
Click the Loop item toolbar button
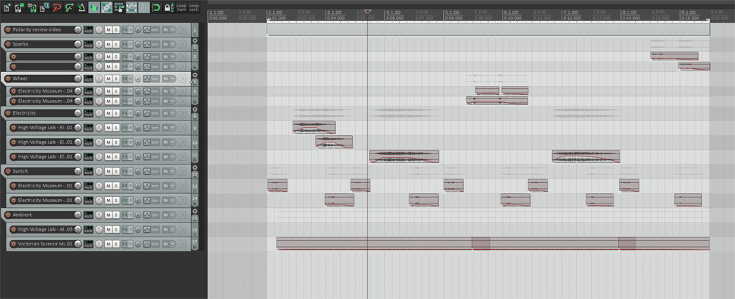tap(181, 7)
